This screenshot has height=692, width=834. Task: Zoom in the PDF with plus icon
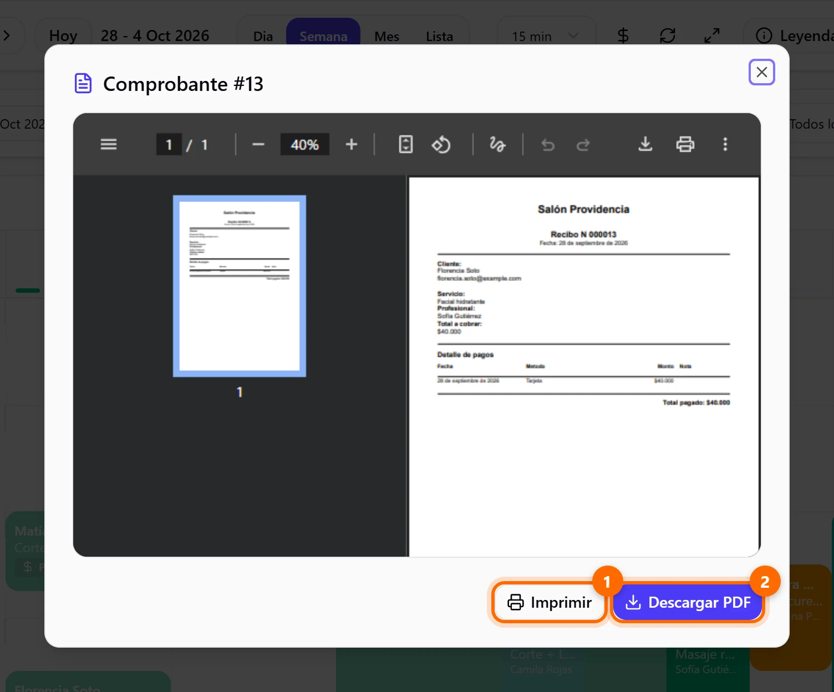pyautogui.click(x=352, y=145)
